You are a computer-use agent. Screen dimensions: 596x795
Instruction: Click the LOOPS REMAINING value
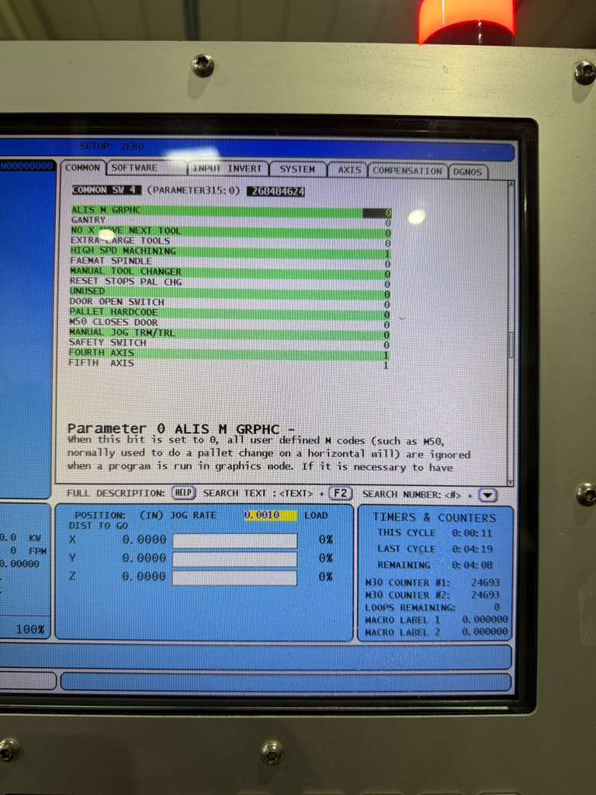coord(497,607)
